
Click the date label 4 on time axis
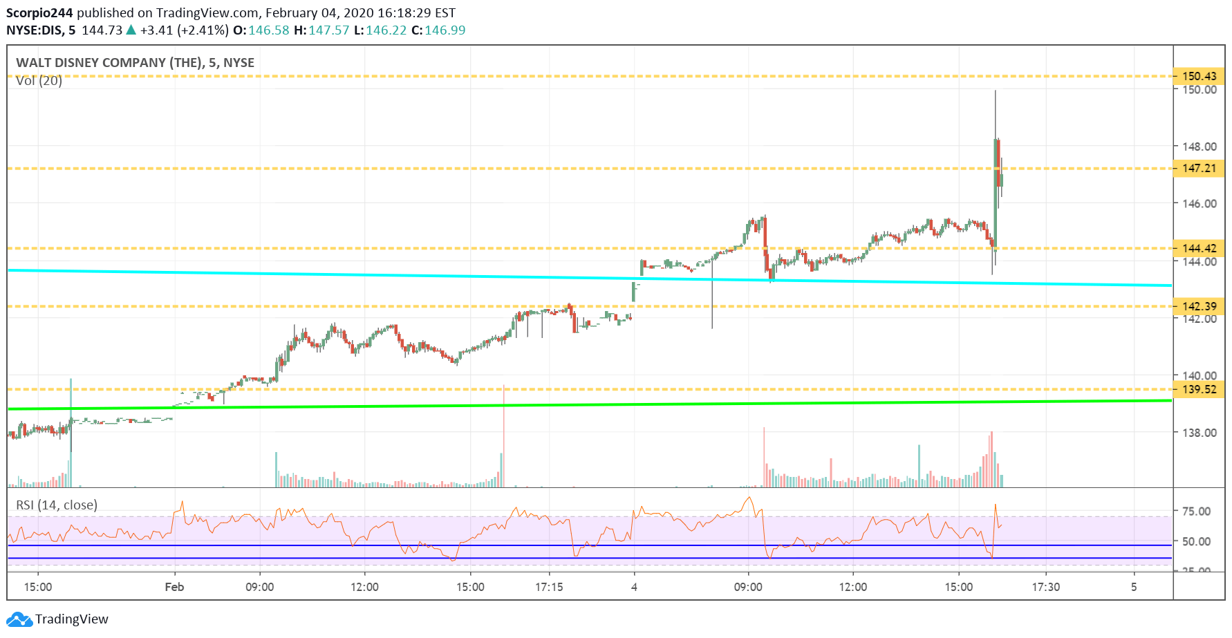[634, 587]
